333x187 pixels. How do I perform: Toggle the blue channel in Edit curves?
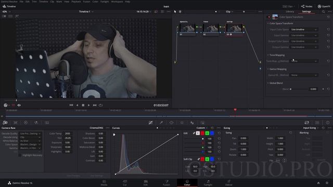212,133
